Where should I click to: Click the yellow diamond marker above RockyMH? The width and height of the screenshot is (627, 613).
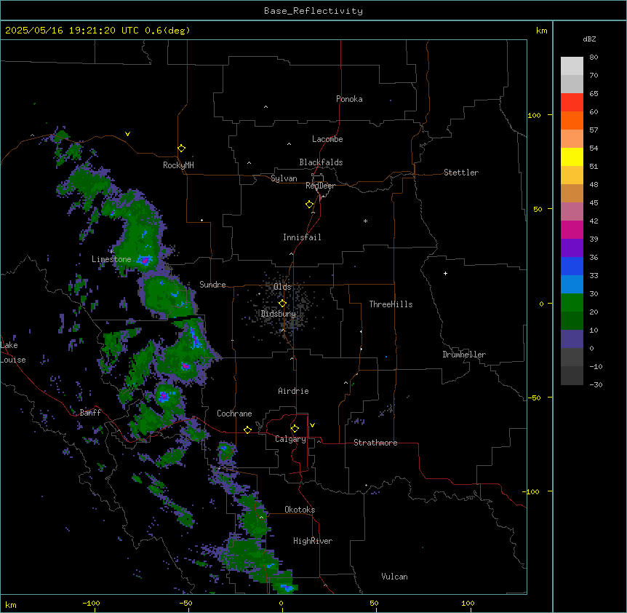(x=181, y=148)
